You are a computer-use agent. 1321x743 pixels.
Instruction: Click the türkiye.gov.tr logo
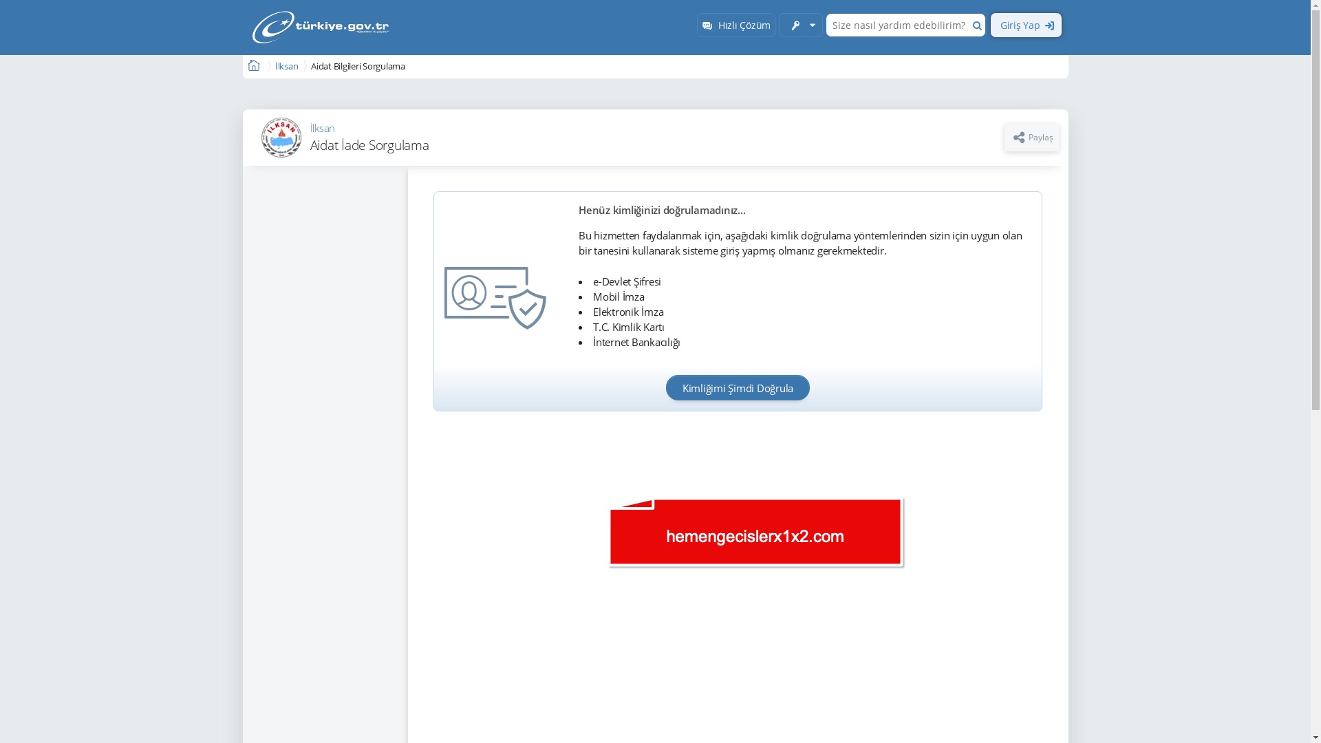tap(320, 28)
